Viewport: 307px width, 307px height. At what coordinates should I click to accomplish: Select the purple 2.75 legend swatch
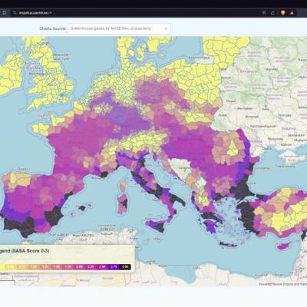pyautogui.click(x=114, y=267)
